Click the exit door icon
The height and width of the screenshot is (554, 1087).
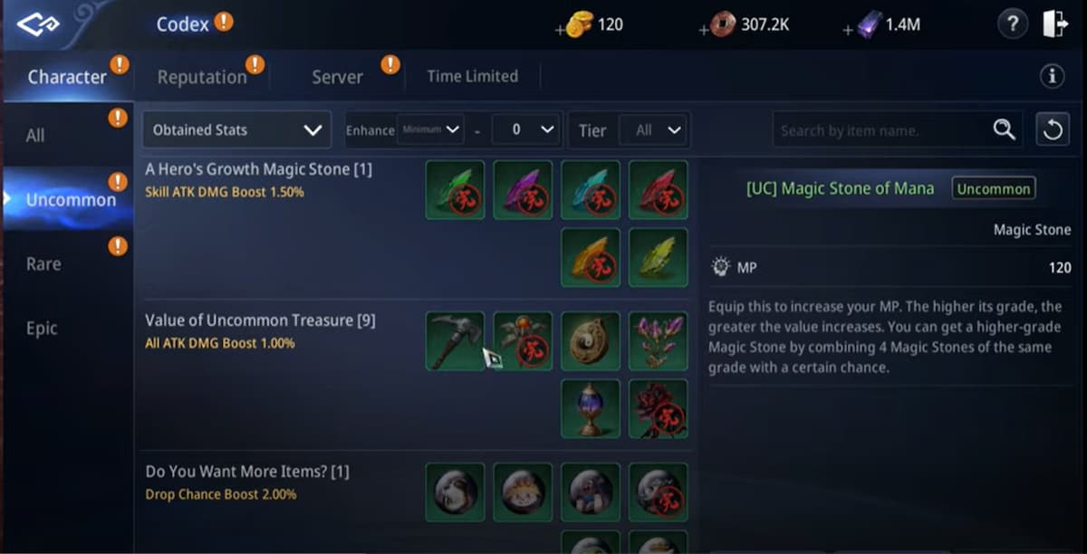(1054, 24)
